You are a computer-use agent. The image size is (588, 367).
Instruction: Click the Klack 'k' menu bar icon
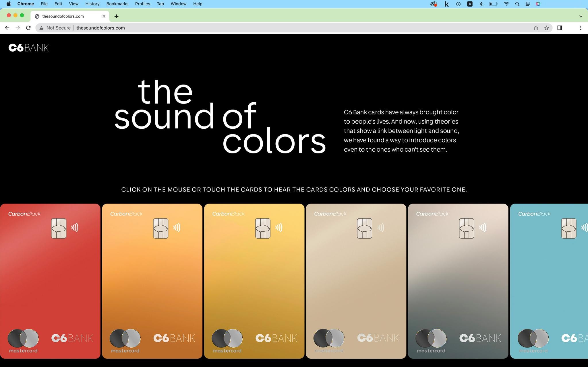446,4
